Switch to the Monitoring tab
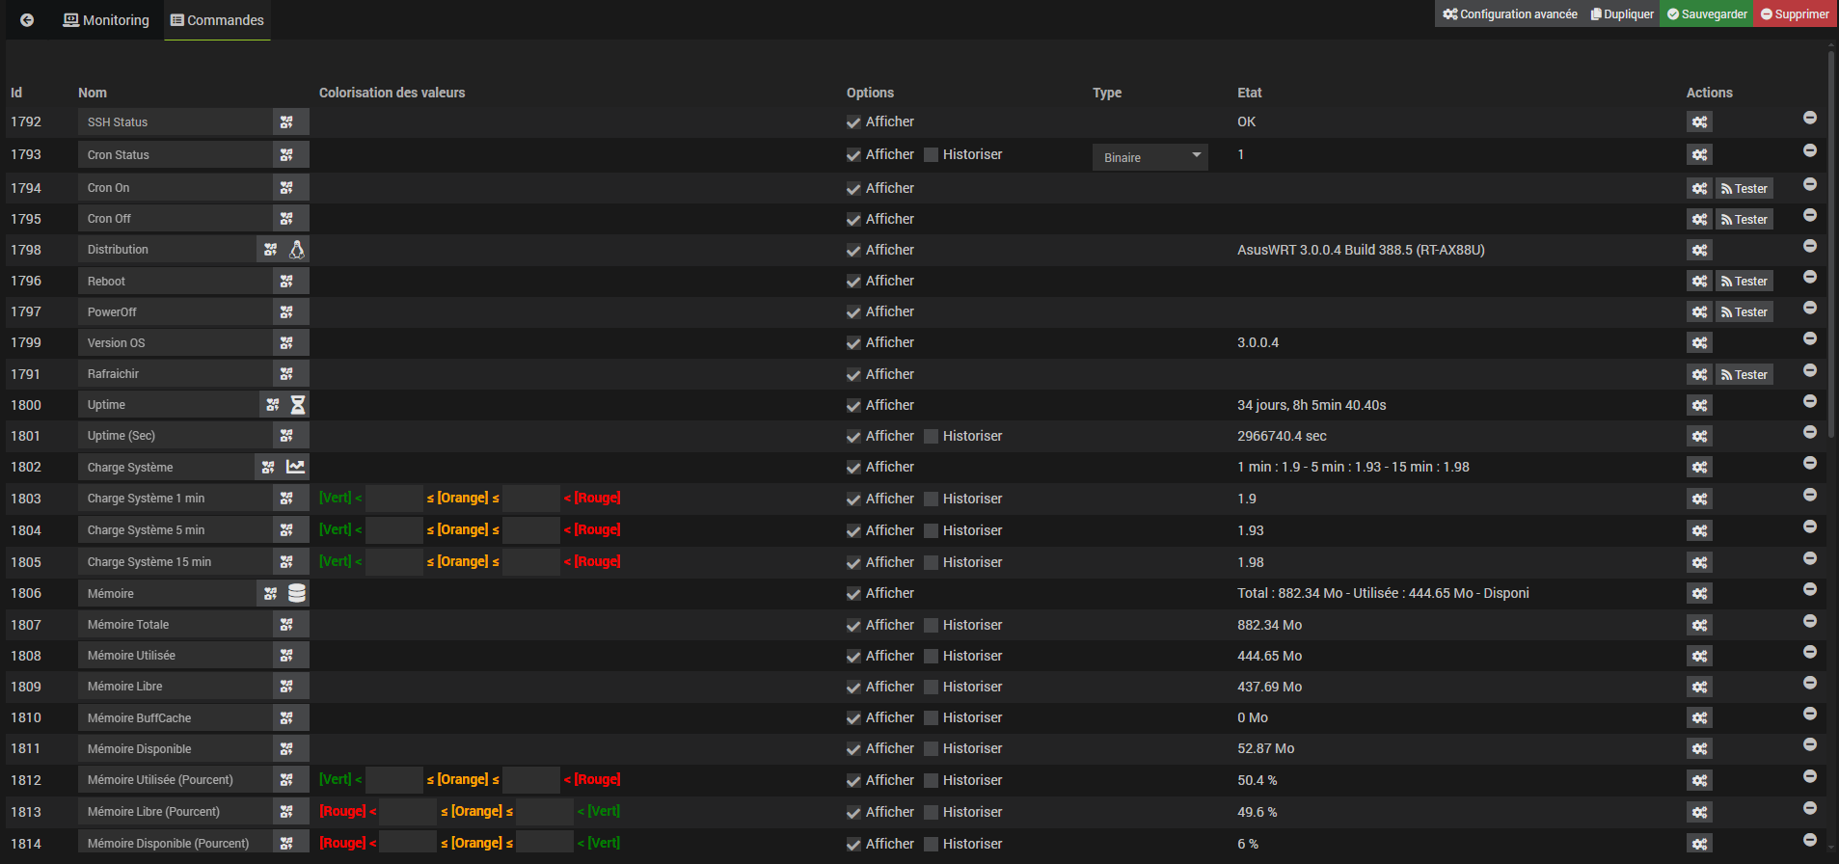Screen dimensions: 1839x864 [x=106, y=20]
